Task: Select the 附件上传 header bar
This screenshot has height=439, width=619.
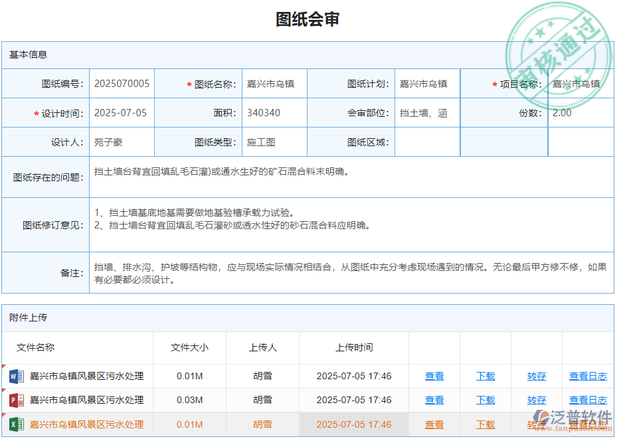Action: [x=309, y=318]
